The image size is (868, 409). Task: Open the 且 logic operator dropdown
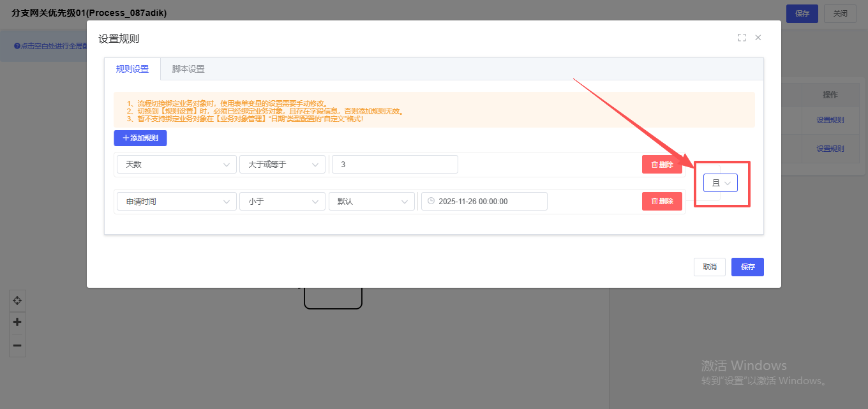pyautogui.click(x=721, y=183)
